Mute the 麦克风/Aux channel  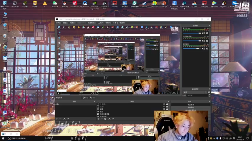[x=203, y=33]
